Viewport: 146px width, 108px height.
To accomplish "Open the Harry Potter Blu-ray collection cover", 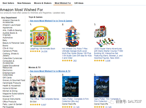I will 70,86.
